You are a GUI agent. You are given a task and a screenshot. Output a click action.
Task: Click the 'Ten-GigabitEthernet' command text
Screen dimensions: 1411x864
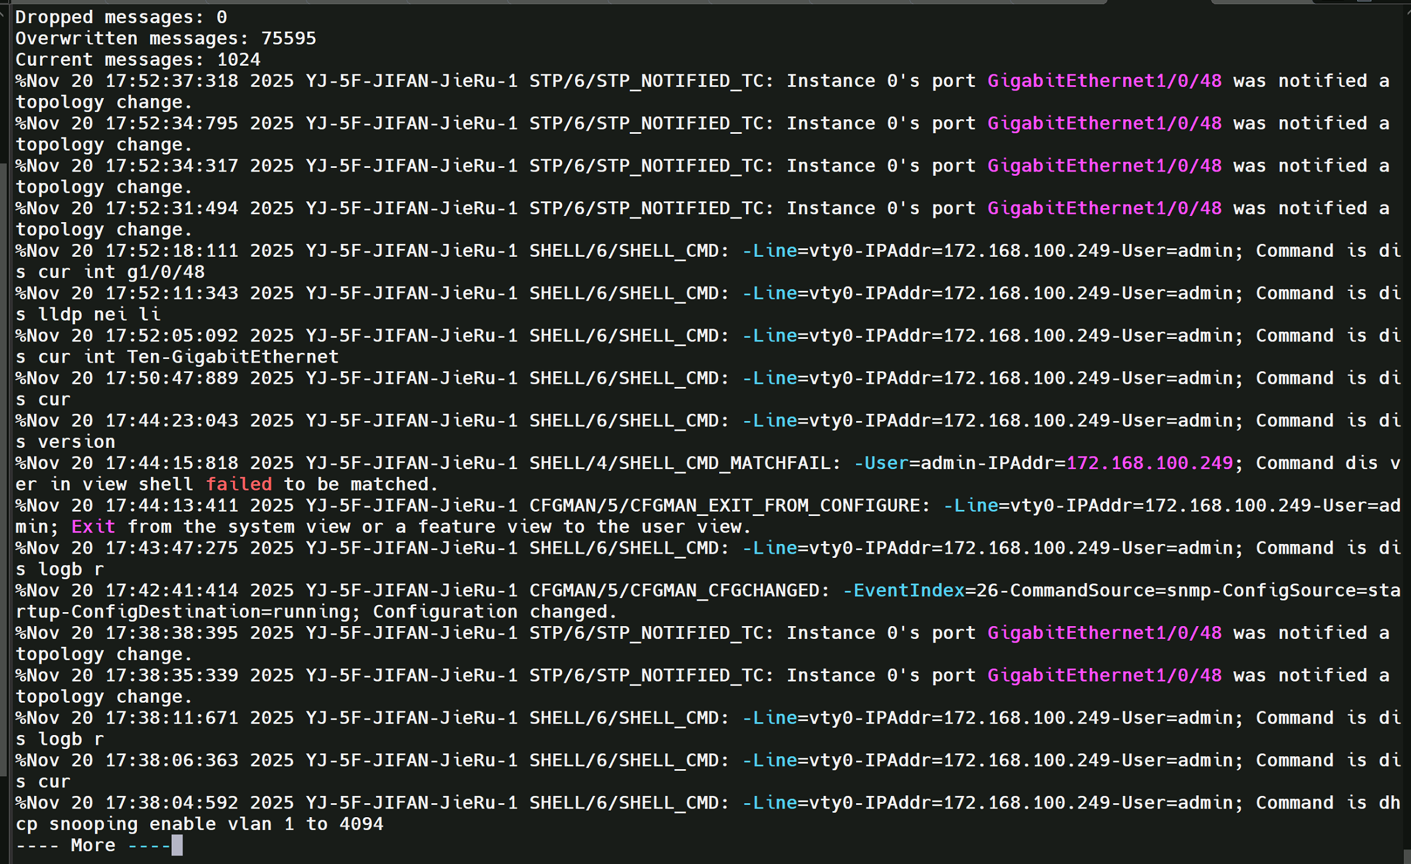(232, 357)
